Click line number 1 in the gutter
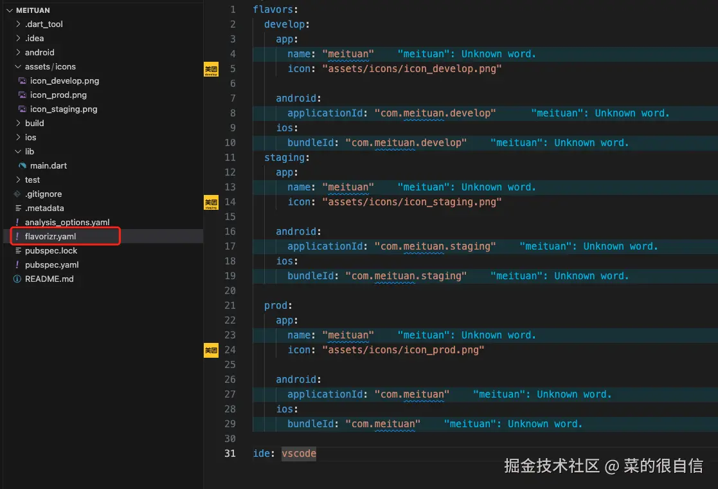Screen dimensions: 718x489 coord(233,9)
